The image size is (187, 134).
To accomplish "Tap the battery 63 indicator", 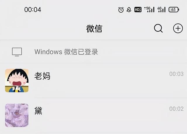I will pyautogui.click(x=174, y=10).
